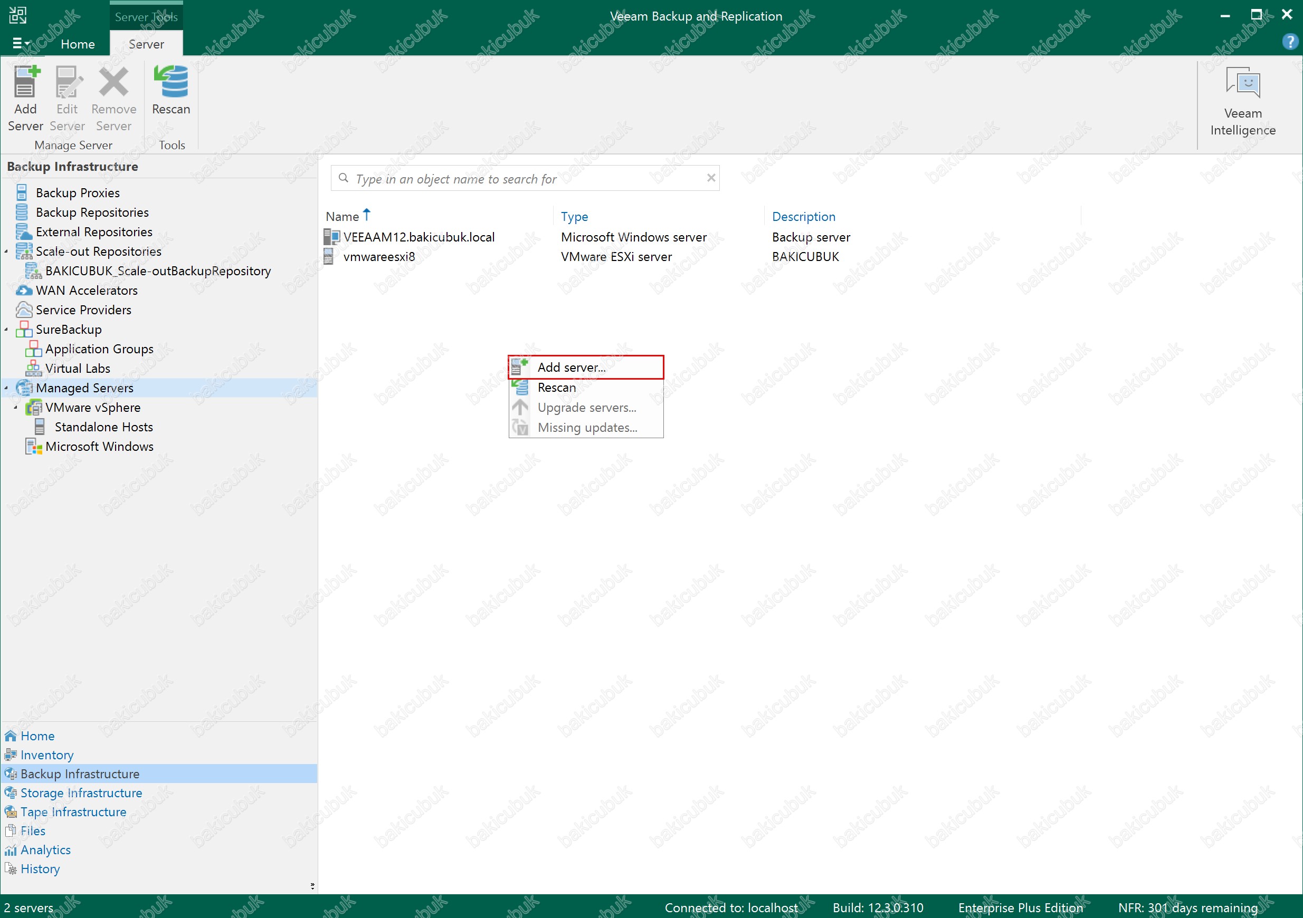The image size is (1303, 918).
Task: Open the Analytics view
Action: coord(45,850)
